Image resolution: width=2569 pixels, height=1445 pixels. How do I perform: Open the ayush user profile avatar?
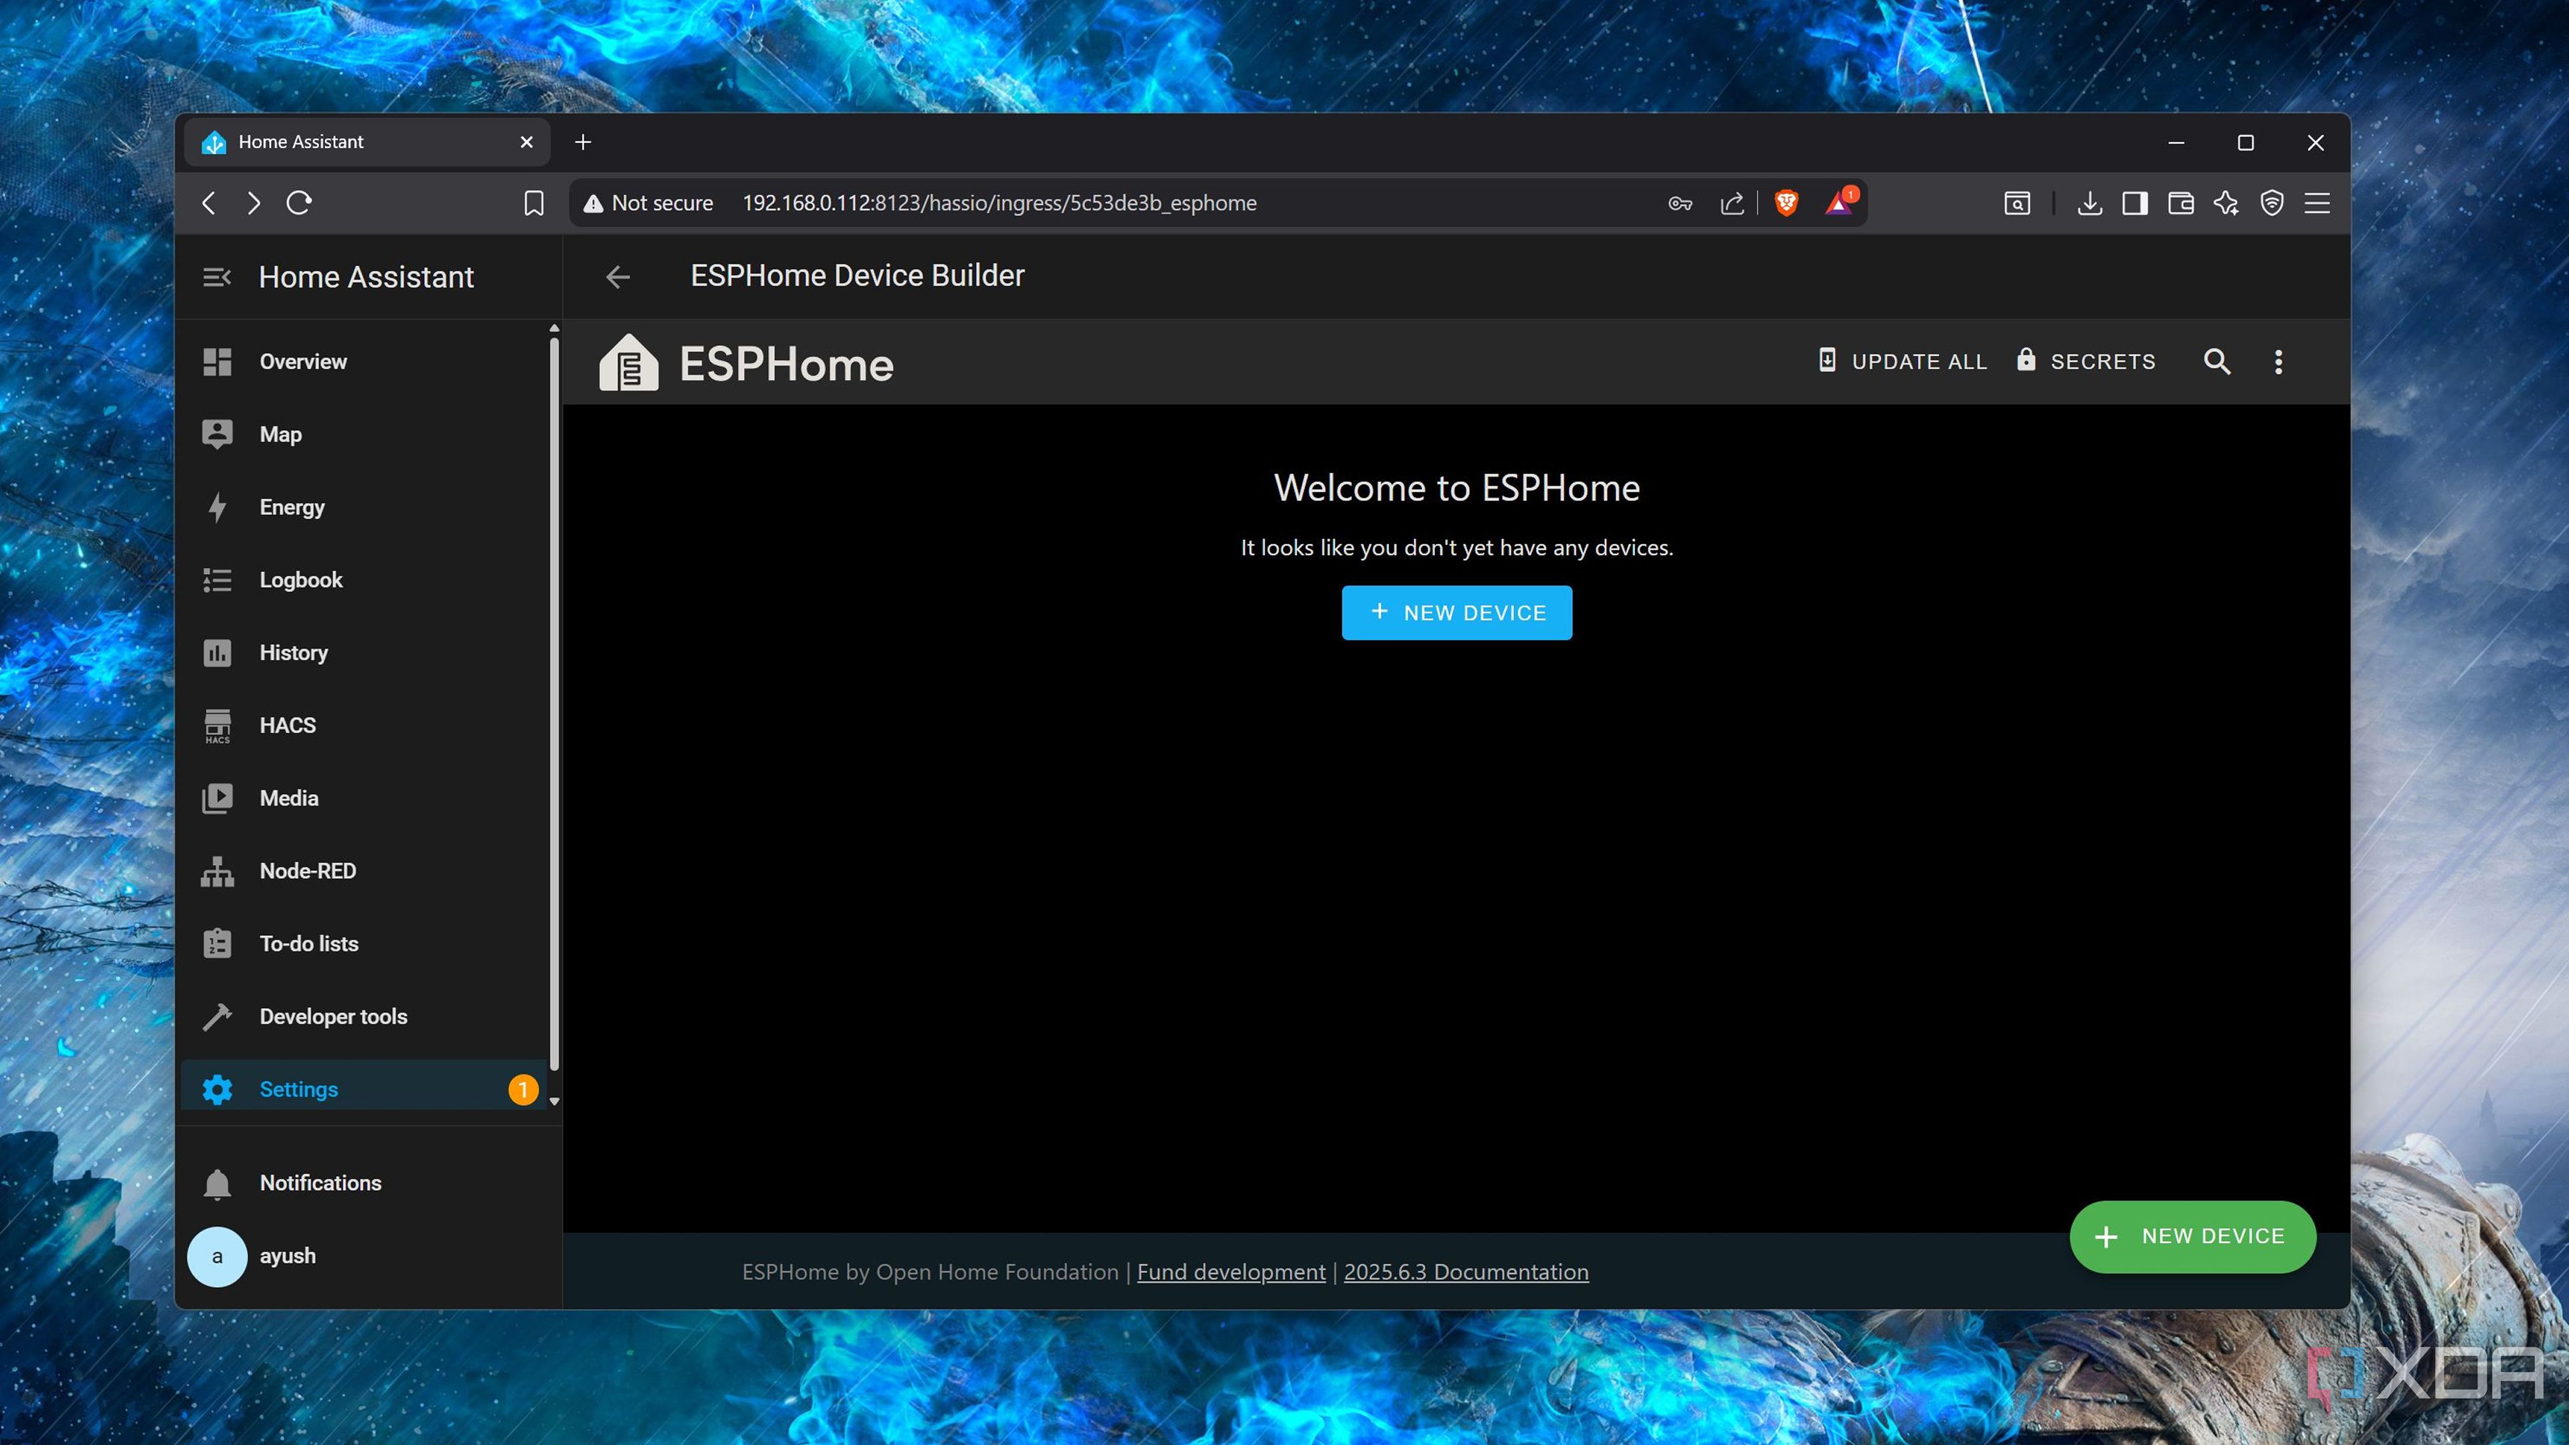216,1256
